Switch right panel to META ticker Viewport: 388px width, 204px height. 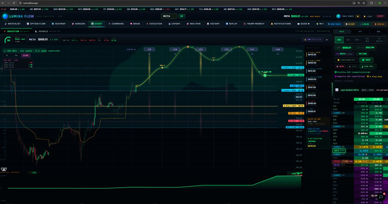click(x=342, y=32)
